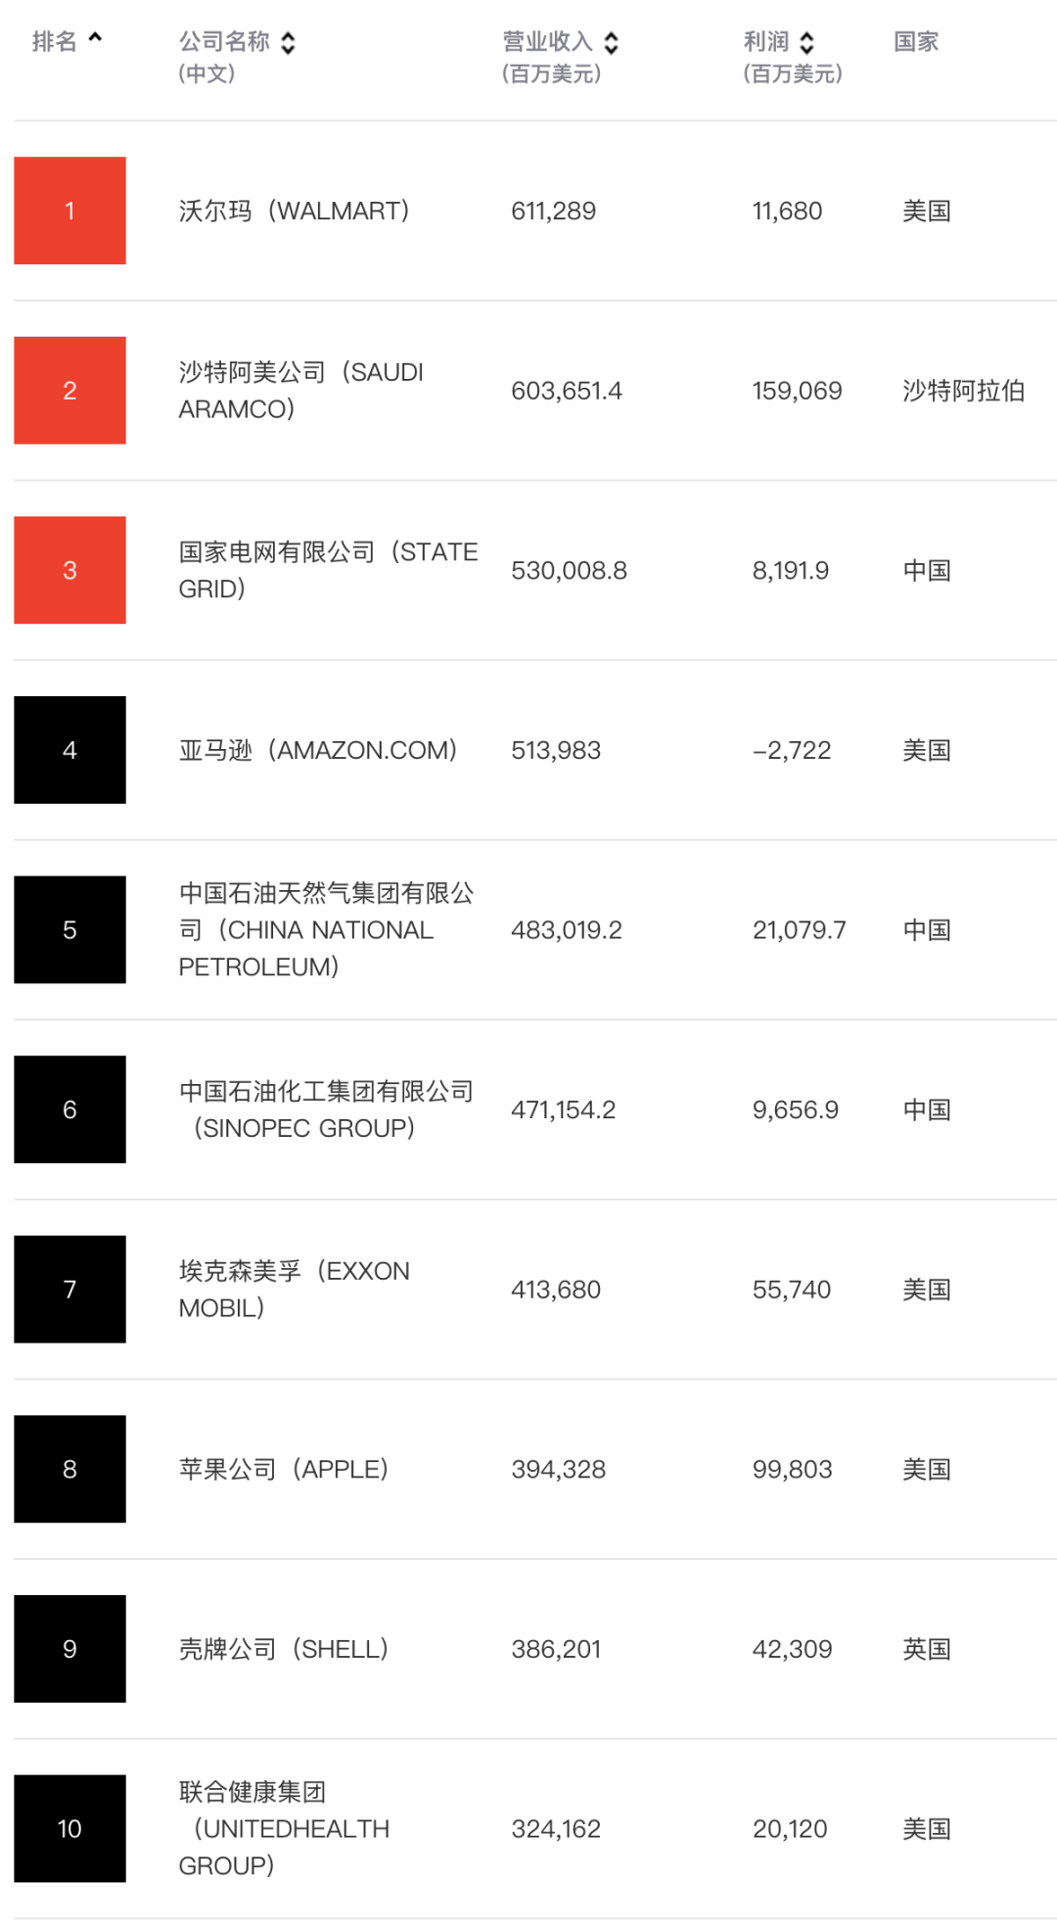Image resolution: width=1057 pixels, height=1930 pixels.
Task: Open 沙特阿美公司 (SAUDI ARAMCO) entry
Action: (300, 391)
